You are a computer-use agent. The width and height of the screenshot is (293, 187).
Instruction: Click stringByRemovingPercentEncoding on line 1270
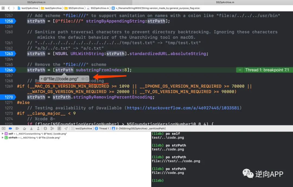113,97
